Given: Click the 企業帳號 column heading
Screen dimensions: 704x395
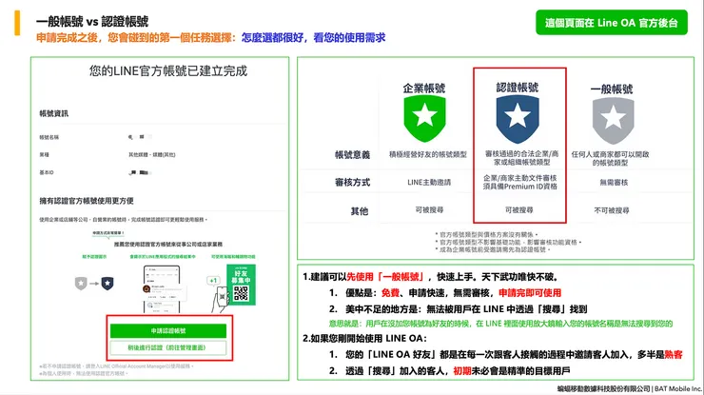Looking at the screenshot, I should tap(424, 89).
